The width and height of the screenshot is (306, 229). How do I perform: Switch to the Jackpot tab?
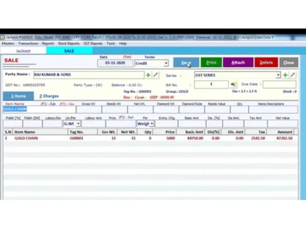click(x=23, y=51)
